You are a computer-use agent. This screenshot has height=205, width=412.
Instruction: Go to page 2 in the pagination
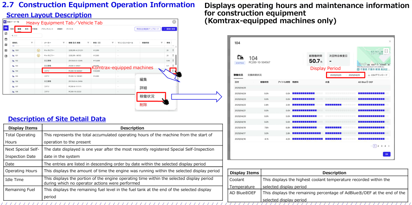pyautogui.click(x=378, y=146)
